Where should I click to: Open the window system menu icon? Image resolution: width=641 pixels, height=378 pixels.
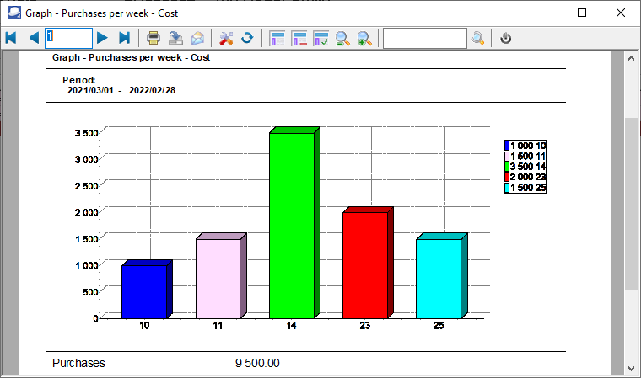[13, 13]
